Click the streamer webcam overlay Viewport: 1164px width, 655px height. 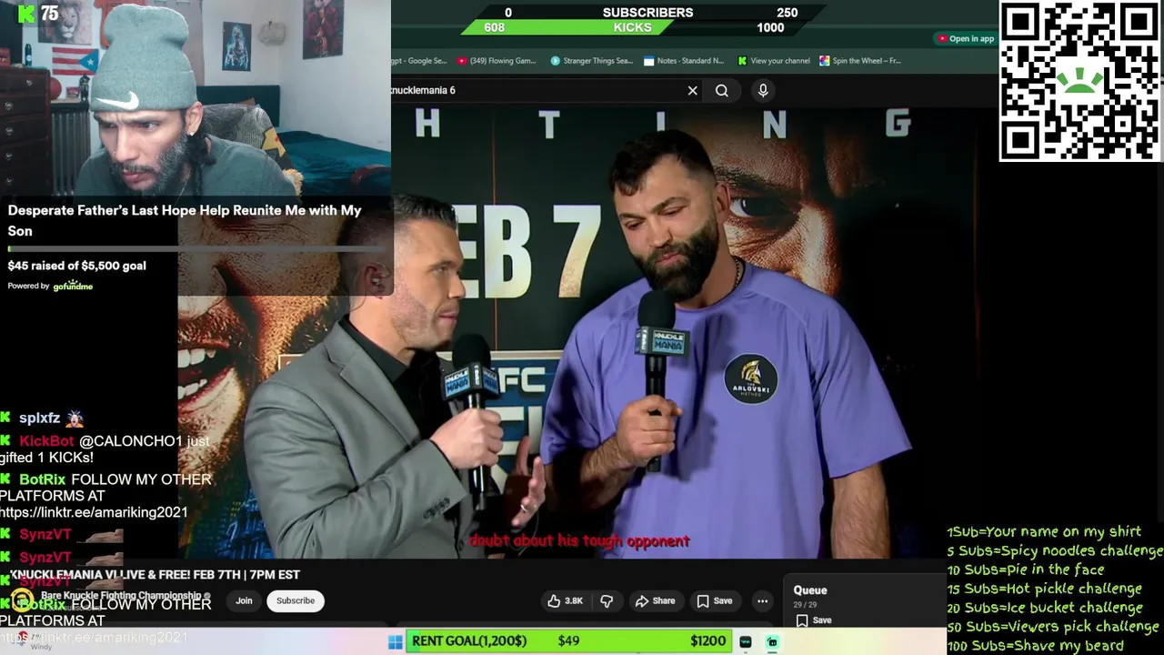click(196, 98)
